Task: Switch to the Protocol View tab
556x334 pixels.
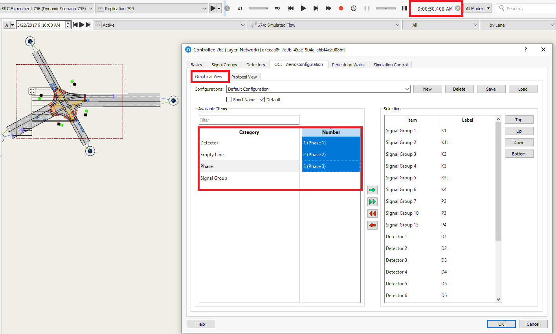Action: tap(244, 77)
